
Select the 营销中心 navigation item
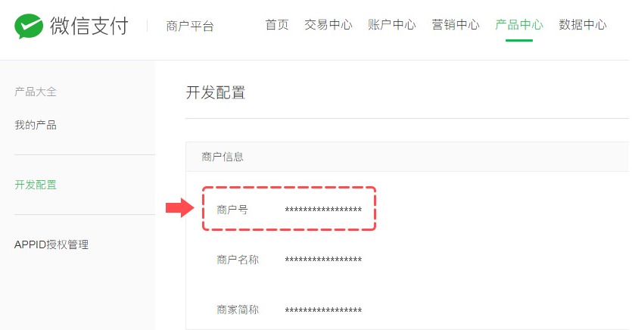[x=456, y=25]
